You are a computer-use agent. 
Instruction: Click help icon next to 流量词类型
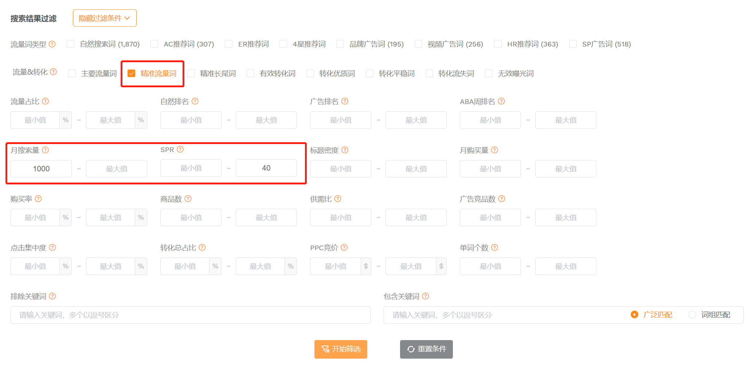[52, 44]
